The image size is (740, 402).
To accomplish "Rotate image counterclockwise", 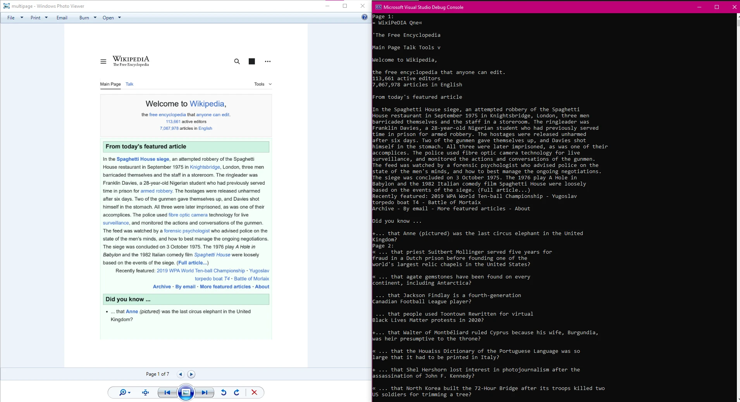I will pos(224,392).
